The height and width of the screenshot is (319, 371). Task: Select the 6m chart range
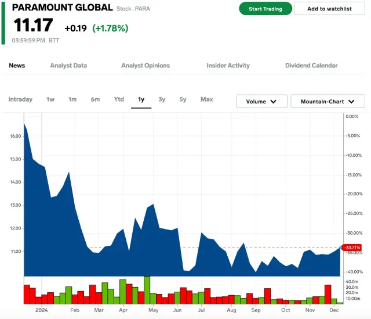95,99
